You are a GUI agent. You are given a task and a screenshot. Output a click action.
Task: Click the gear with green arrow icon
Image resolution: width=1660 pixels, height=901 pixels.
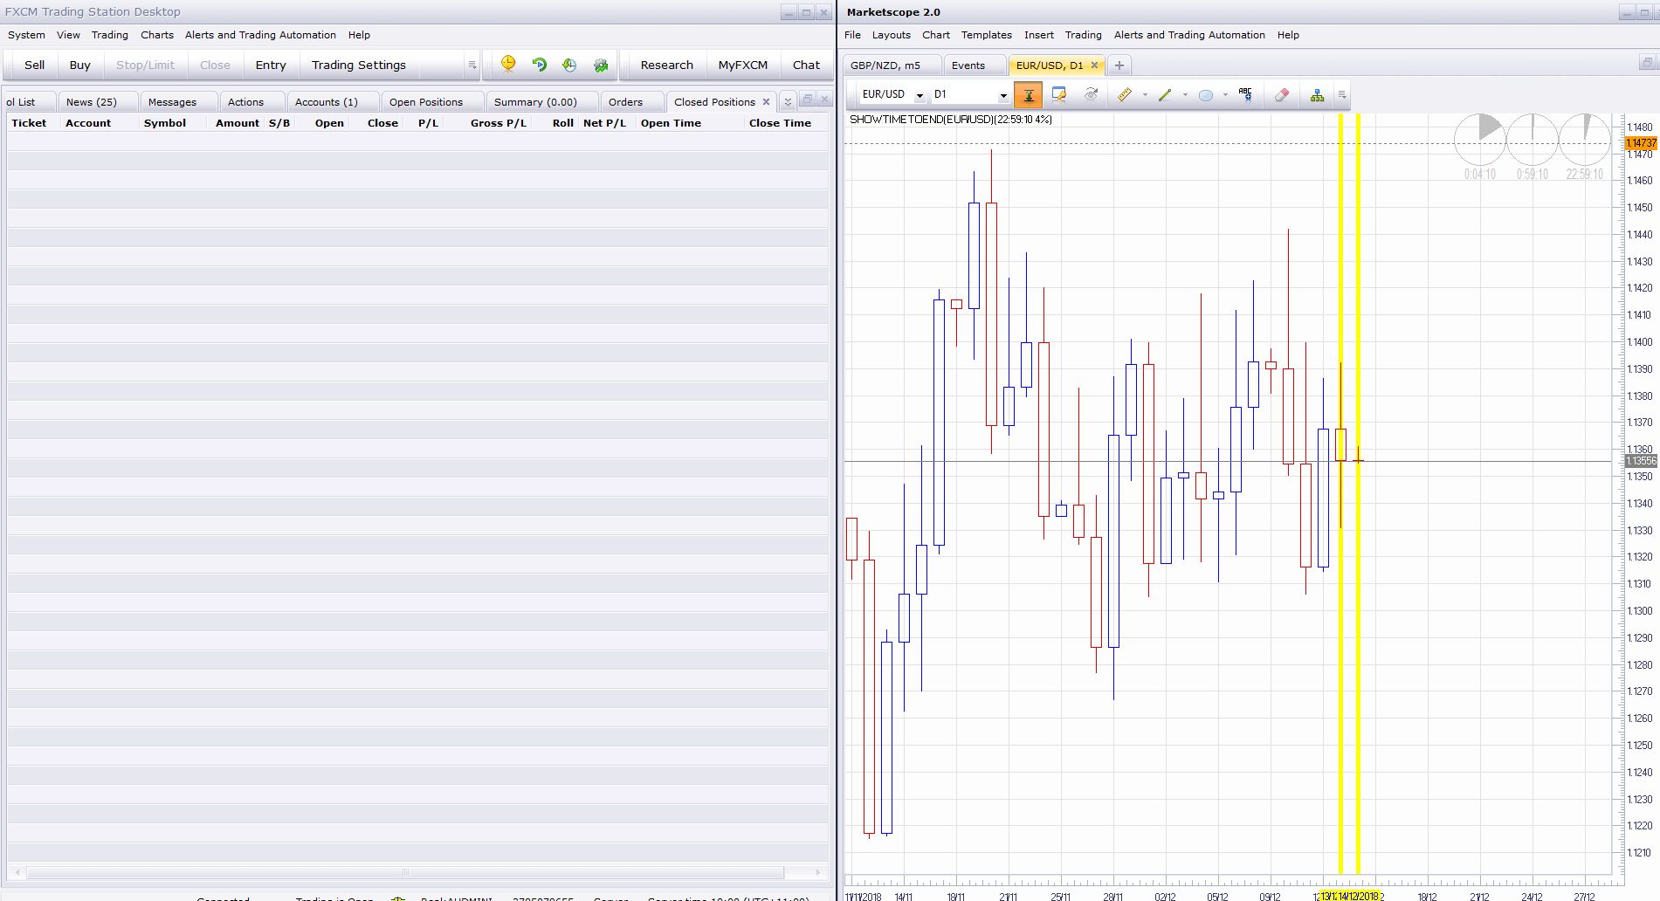tap(601, 65)
